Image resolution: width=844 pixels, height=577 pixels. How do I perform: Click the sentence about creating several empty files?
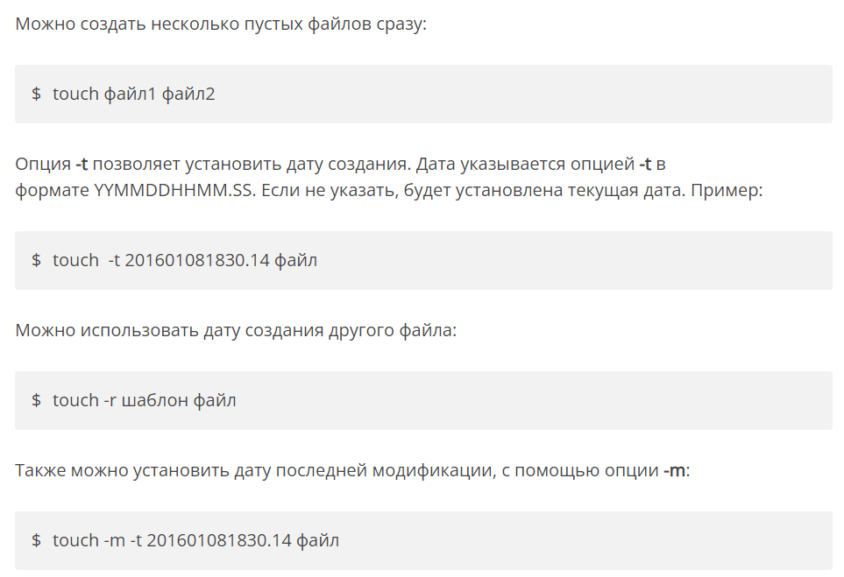(221, 24)
